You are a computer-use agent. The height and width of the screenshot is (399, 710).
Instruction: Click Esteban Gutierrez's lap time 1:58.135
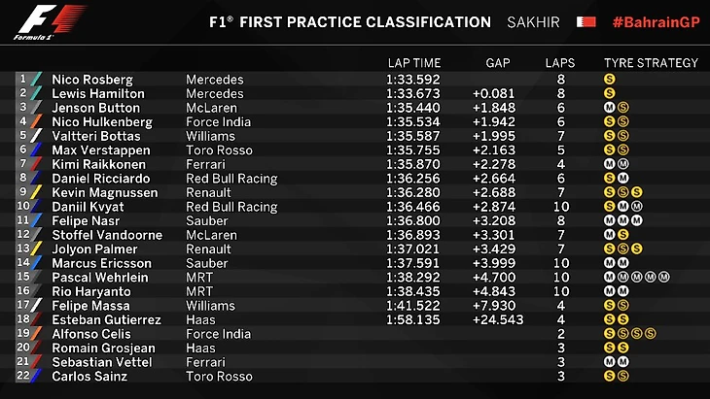413,319
